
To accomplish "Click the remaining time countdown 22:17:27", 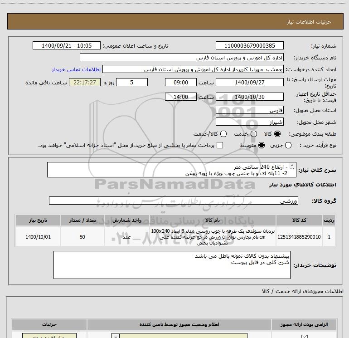I will pyautogui.click(x=85, y=82).
